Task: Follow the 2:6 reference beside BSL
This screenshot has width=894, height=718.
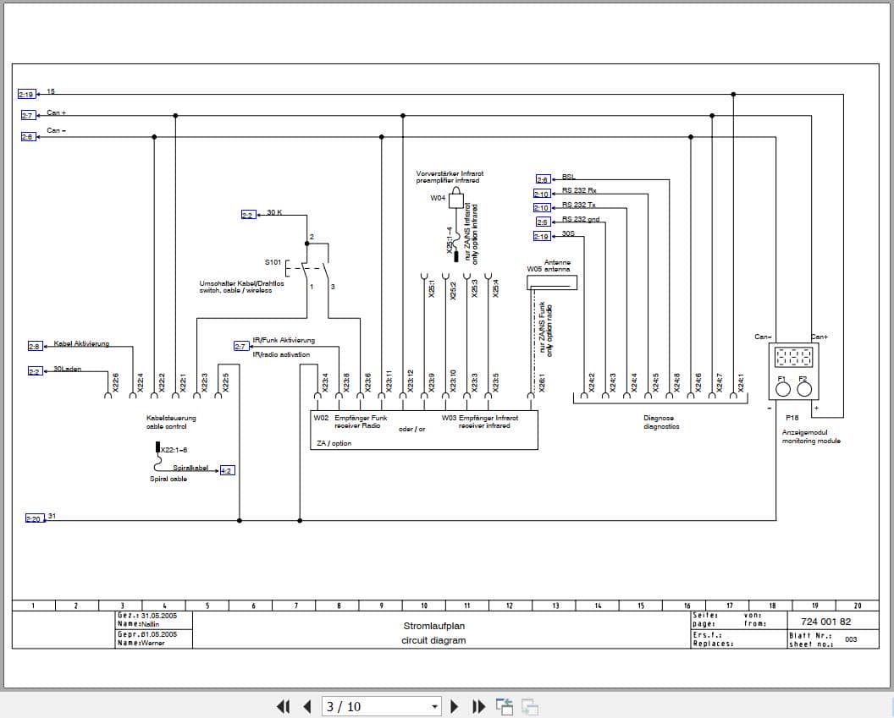Action: [x=544, y=179]
